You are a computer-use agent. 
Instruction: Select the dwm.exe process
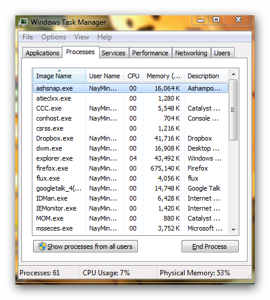[130, 148]
